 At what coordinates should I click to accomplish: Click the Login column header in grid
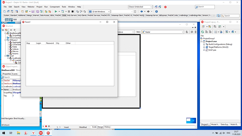tap(41, 43)
